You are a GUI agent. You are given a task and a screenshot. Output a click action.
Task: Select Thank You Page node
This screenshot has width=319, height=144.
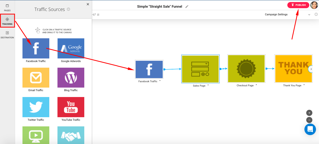[x=293, y=69]
